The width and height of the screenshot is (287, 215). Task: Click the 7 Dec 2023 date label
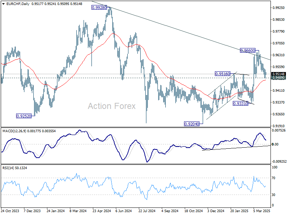click(x=32, y=211)
